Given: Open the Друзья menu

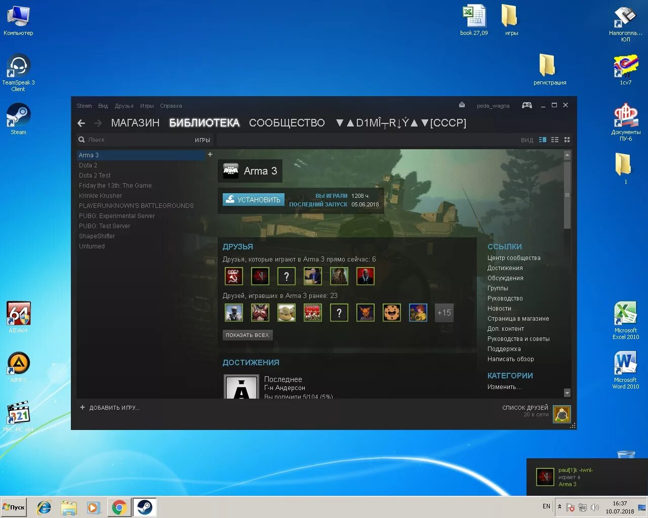Looking at the screenshot, I should pyautogui.click(x=124, y=106).
